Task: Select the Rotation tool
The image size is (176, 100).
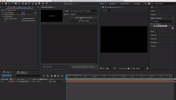Action: [x=13, y=4]
